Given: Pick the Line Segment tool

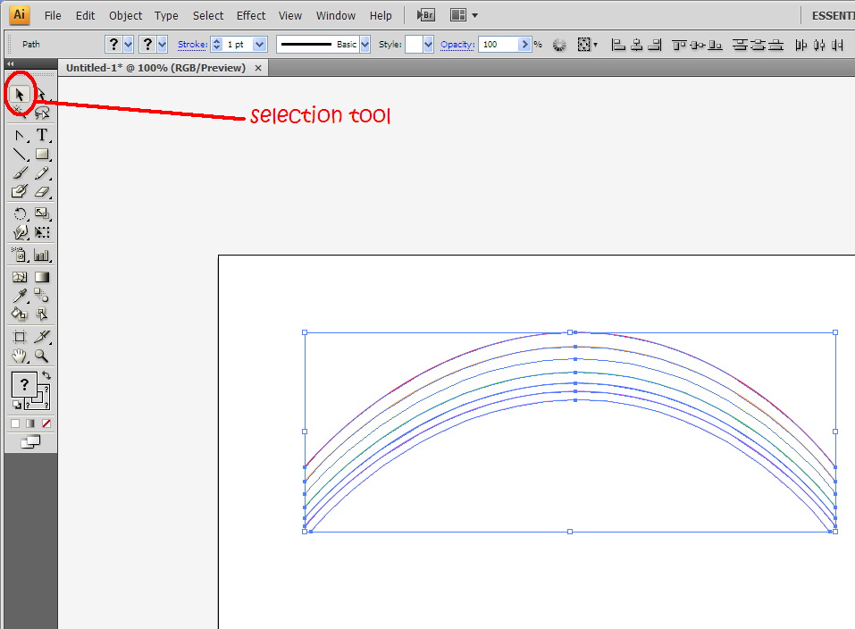Looking at the screenshot, I should [x=20, y=155].
